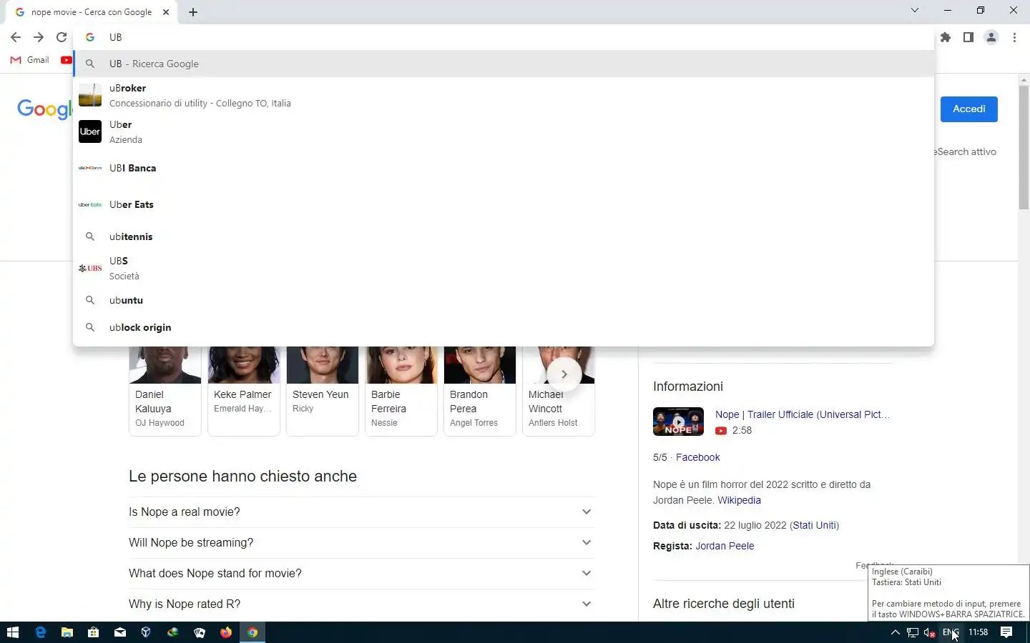Click the address bar containing UB
The image size is (1030, 643).
[x=504, y=37]
